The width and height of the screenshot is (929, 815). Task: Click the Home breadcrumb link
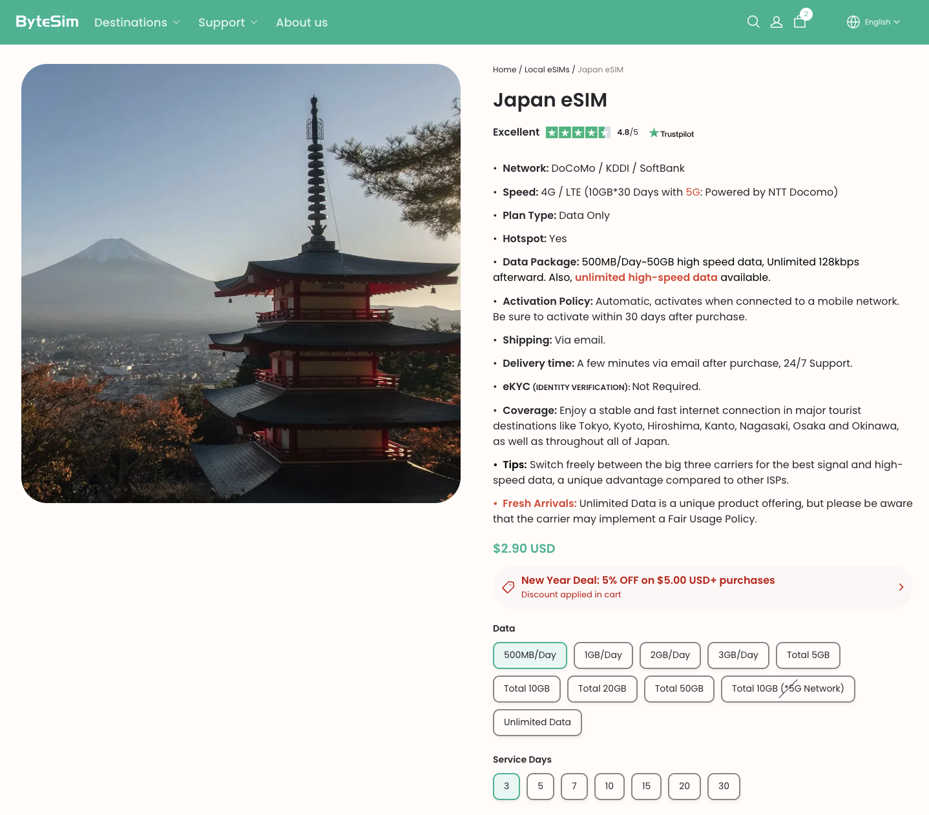(x=504, y=70)
